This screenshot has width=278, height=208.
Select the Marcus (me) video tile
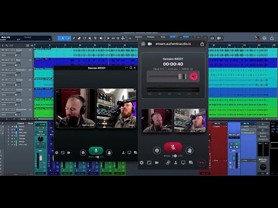coord(75,108)
